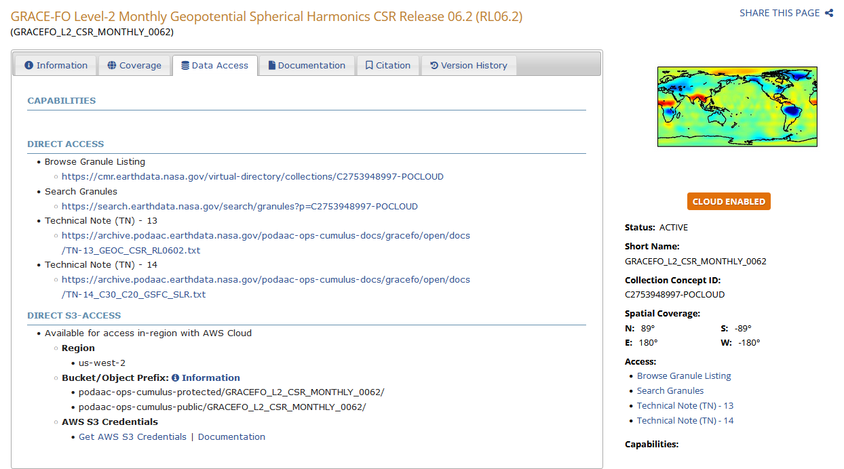Click the info icon next to Bucket/Object Prefix
This screenshot has height=469, width=844.
pos(175,378)
